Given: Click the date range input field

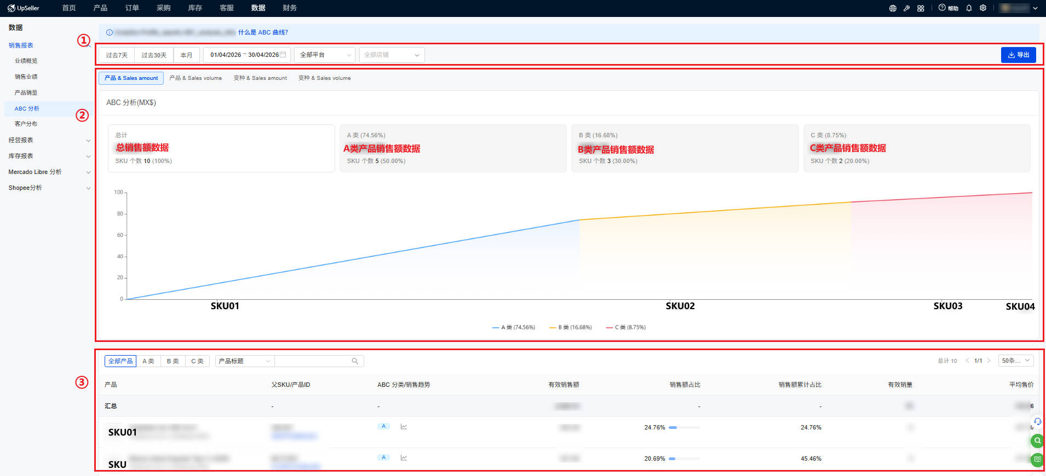Looking at the screenshot, I should pos(247,55).
